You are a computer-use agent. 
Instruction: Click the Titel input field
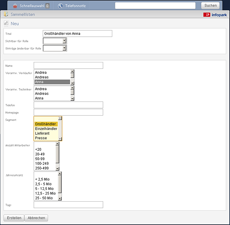click(77, 34)
